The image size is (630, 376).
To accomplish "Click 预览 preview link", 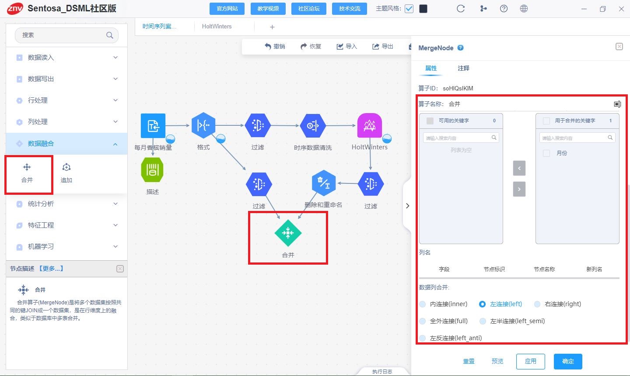I will tap(497, 361).
